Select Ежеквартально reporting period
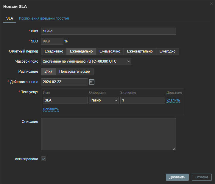The width and height of the screenshot is (215, 184). pyautogui.click(x=140, y=51)
